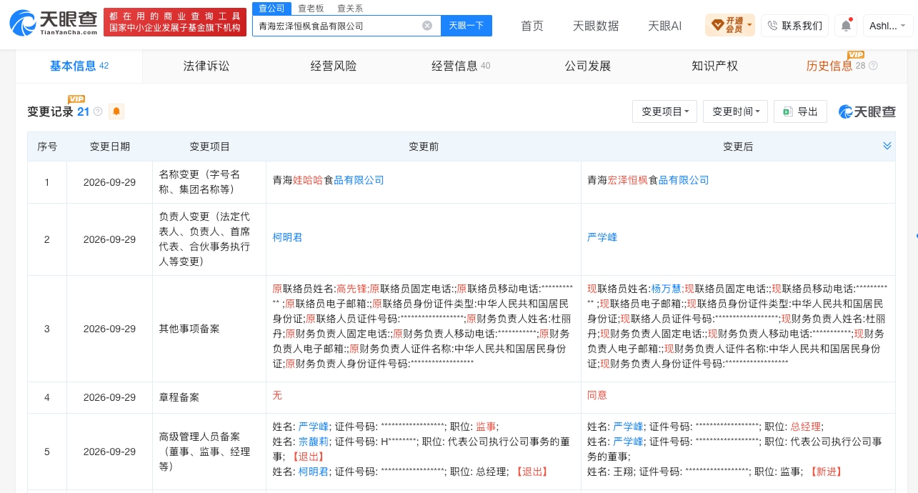Click 同意 in the 章程备案 row
918x493 pixels.
pos(597,395)
